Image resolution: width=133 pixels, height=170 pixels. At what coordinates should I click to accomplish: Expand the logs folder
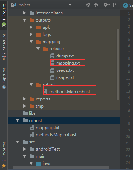31,34
